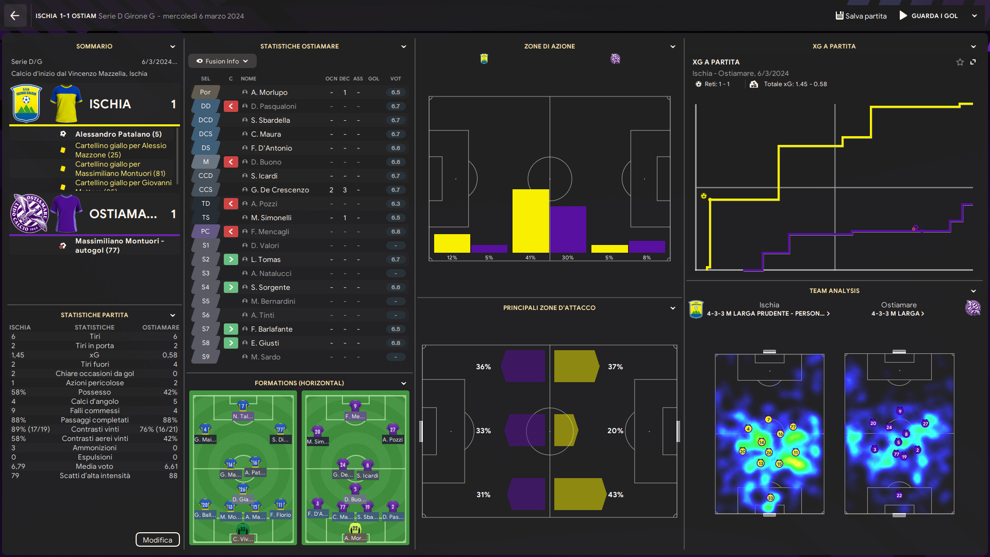Open the Statistiche Ostiamare panel dropdown
The width and height of the screenshot is (990, 557).
403,46
